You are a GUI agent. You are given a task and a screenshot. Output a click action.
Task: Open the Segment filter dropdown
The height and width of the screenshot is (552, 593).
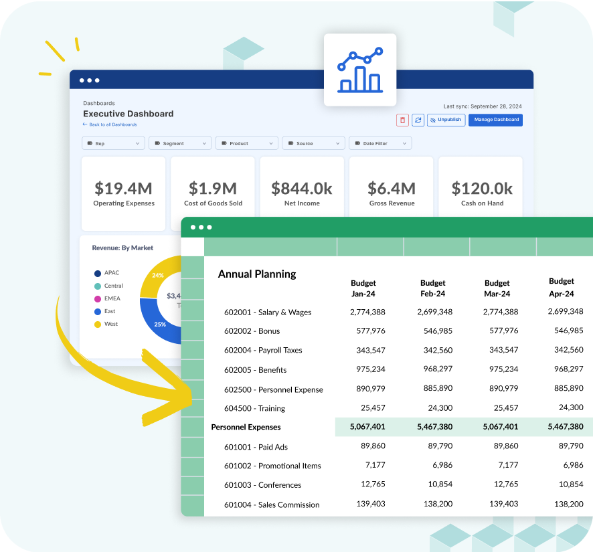coord(180,143)
